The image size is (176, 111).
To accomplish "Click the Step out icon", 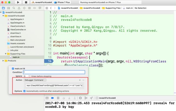I will (75, 98).
